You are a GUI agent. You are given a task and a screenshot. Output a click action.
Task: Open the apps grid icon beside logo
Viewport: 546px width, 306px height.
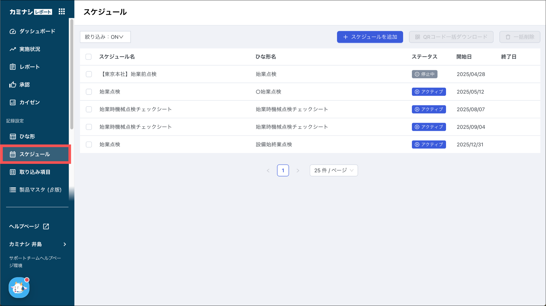[x=62, y=11]
